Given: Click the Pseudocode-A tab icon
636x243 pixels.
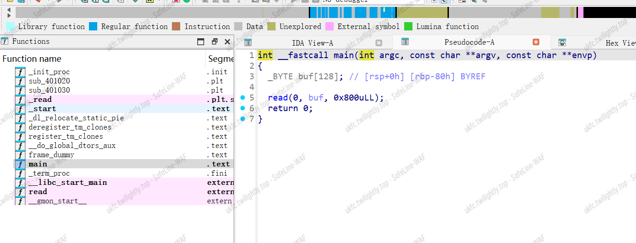Looking at the screenshot, I should (x=405, y=42).
